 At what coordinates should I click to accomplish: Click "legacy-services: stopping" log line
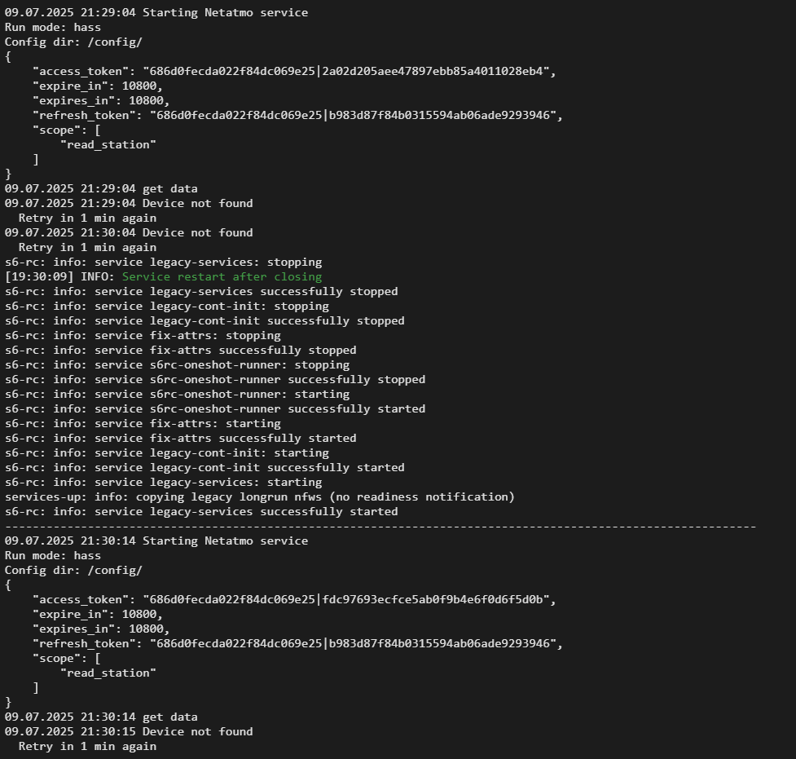pyautogui.click(x=163, y=262)
